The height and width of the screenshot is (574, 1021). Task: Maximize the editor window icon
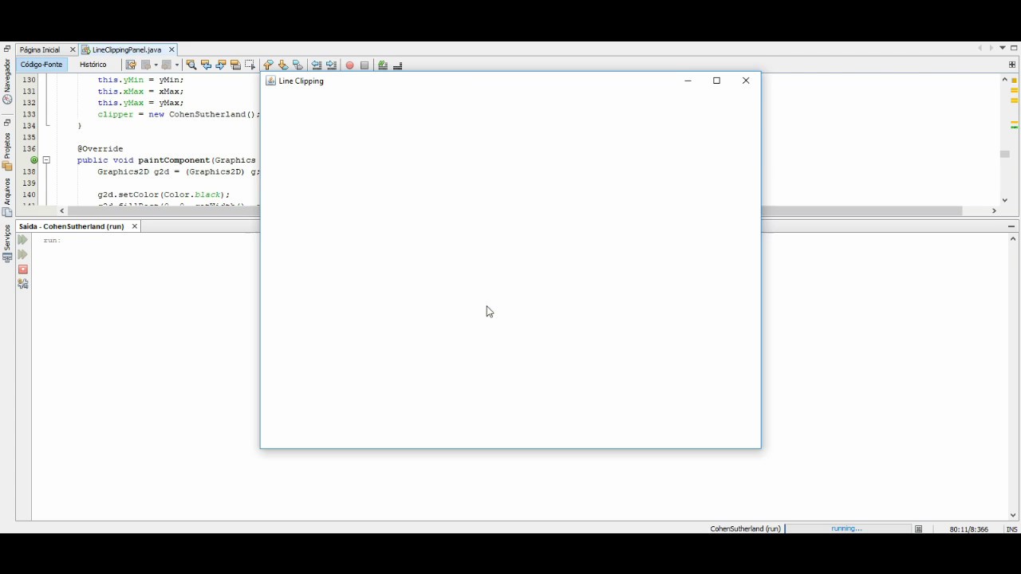[x=1014, y=48]
